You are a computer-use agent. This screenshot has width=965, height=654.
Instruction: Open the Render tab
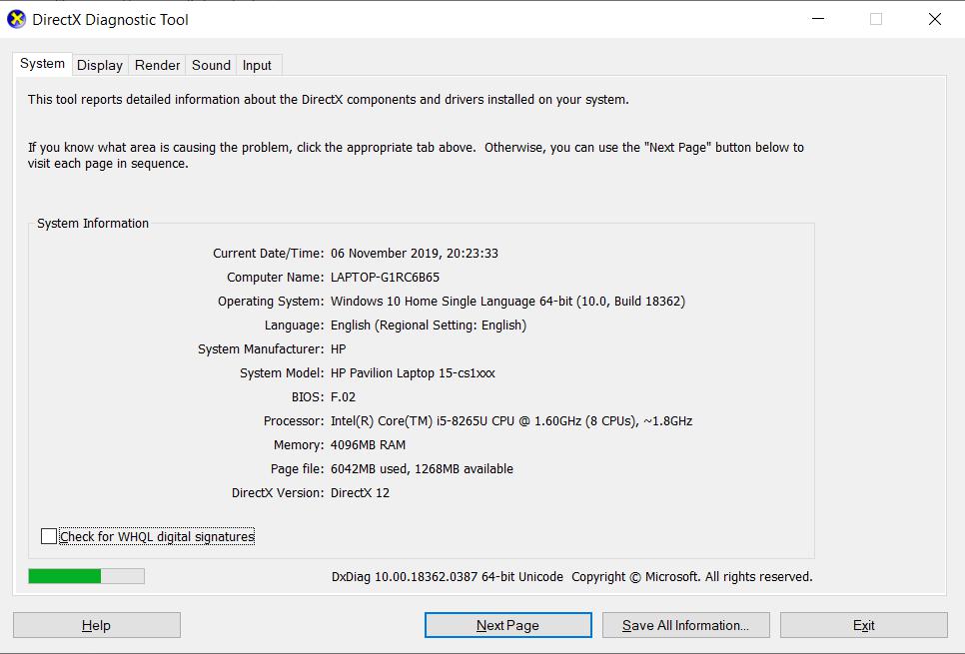pos(157,65)
